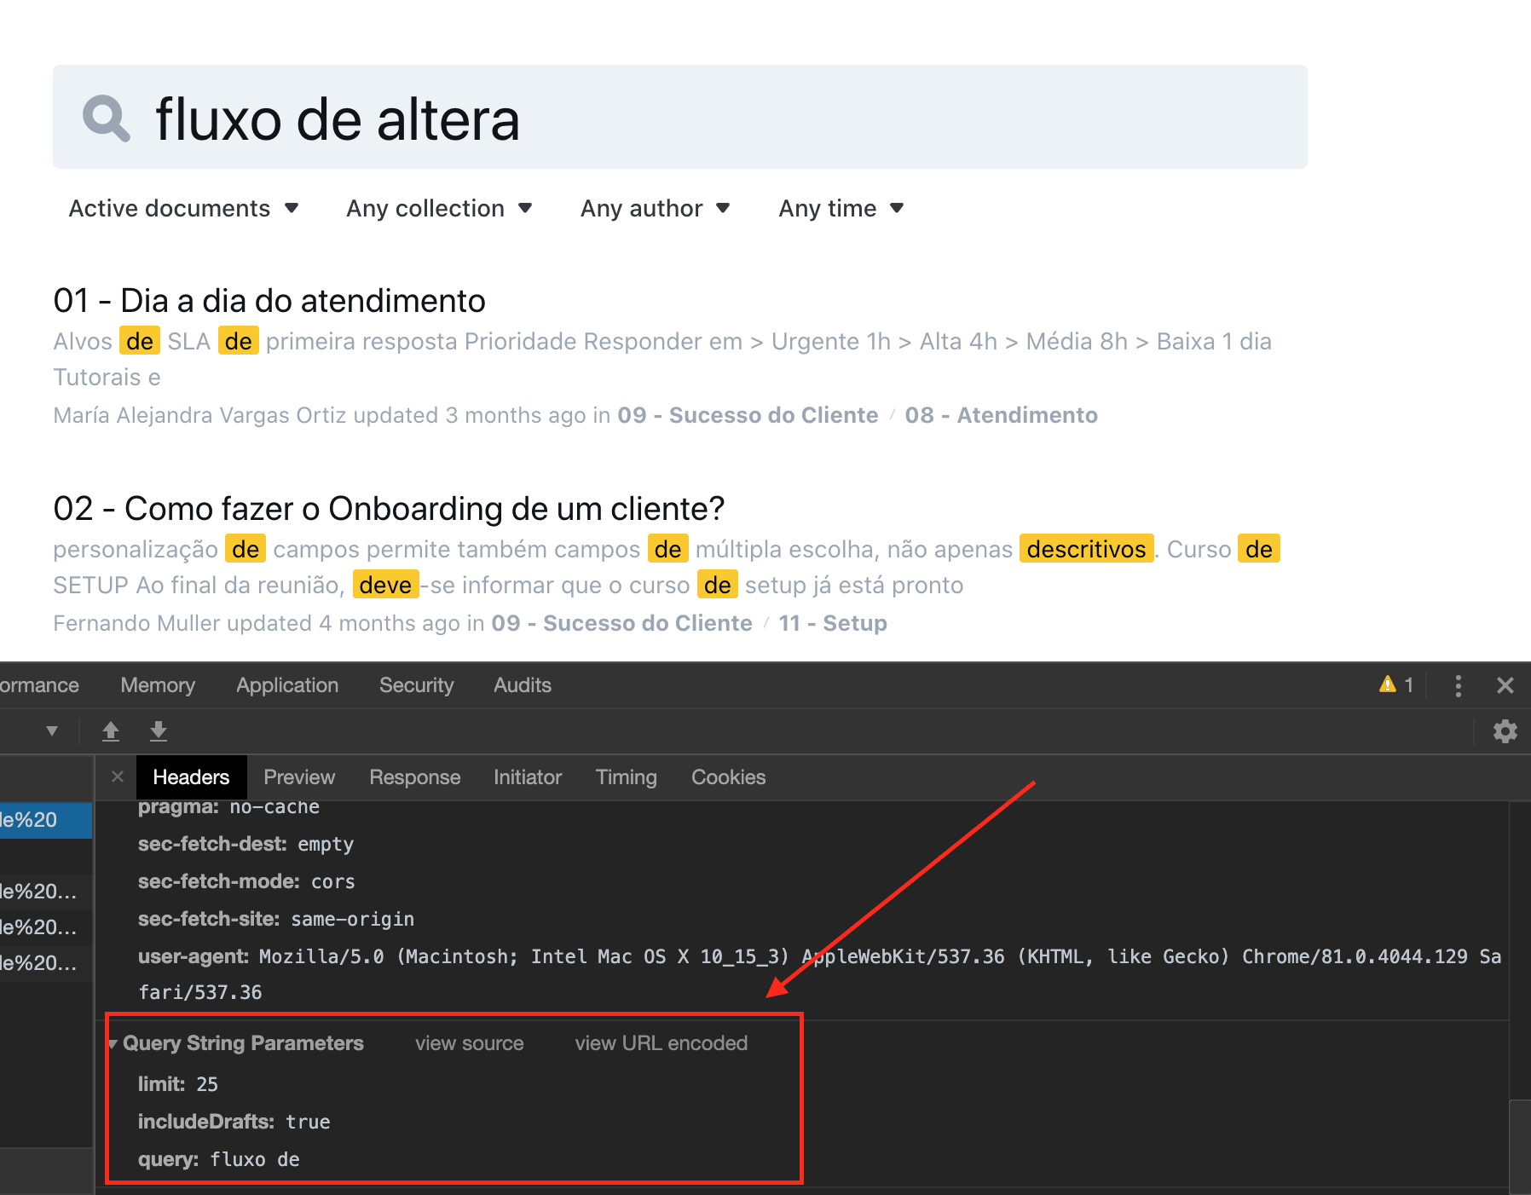Open network settings gear icon
The height and width of the screenshot is (1195, 1531).
point(1505,731)
